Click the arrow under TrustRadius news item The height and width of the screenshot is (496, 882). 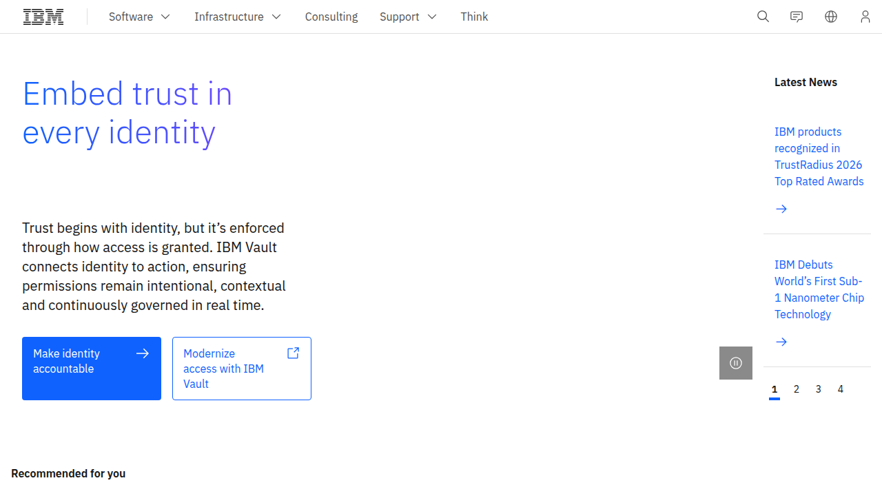click(x=781, y=209)
